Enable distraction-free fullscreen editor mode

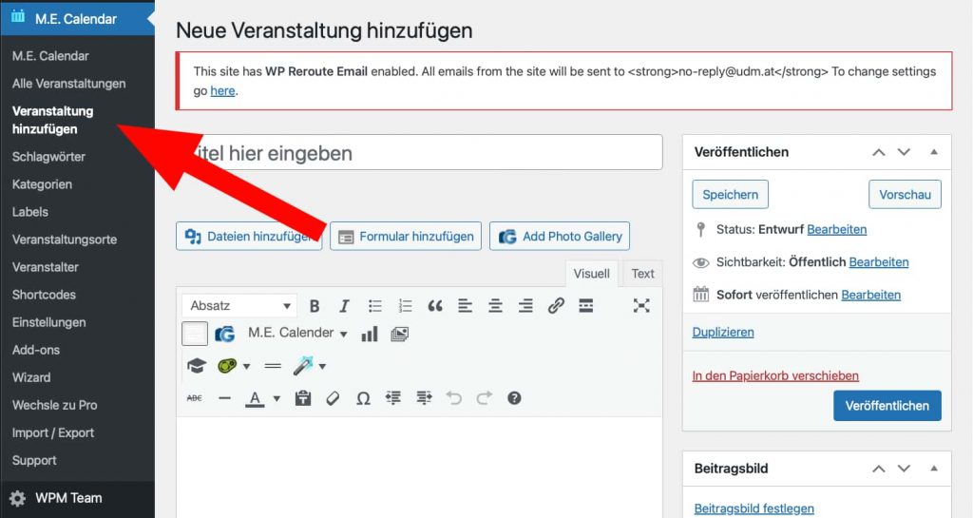pos(641,306)
